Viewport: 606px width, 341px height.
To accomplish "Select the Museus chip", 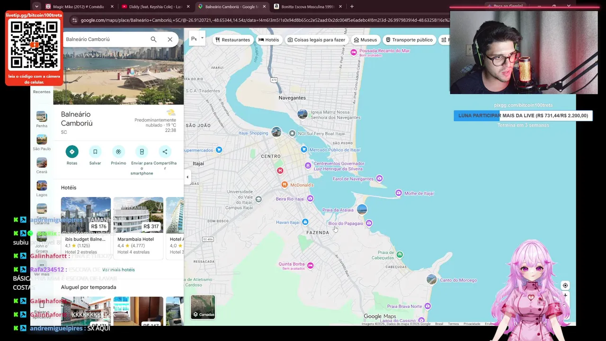I will (365, 40).
